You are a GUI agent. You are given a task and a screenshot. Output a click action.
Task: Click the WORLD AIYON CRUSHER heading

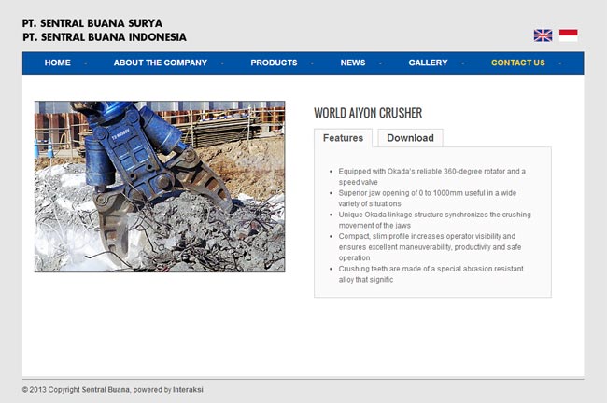(x=368, y=113)
